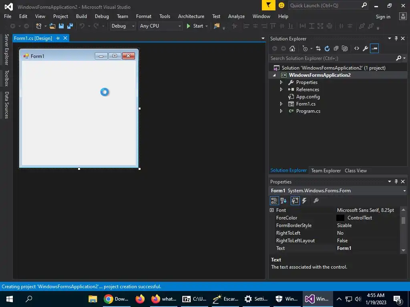Open Properties wrench icon in Solution Explorer toolbar
Image resolution: width=410 pixels, height=307 pixels.
click(x=366, y=48)
